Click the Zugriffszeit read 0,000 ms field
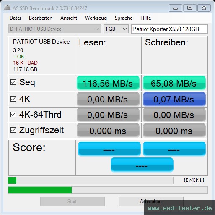The height and width of the screenshot is (215, 215). click(108, 131)
